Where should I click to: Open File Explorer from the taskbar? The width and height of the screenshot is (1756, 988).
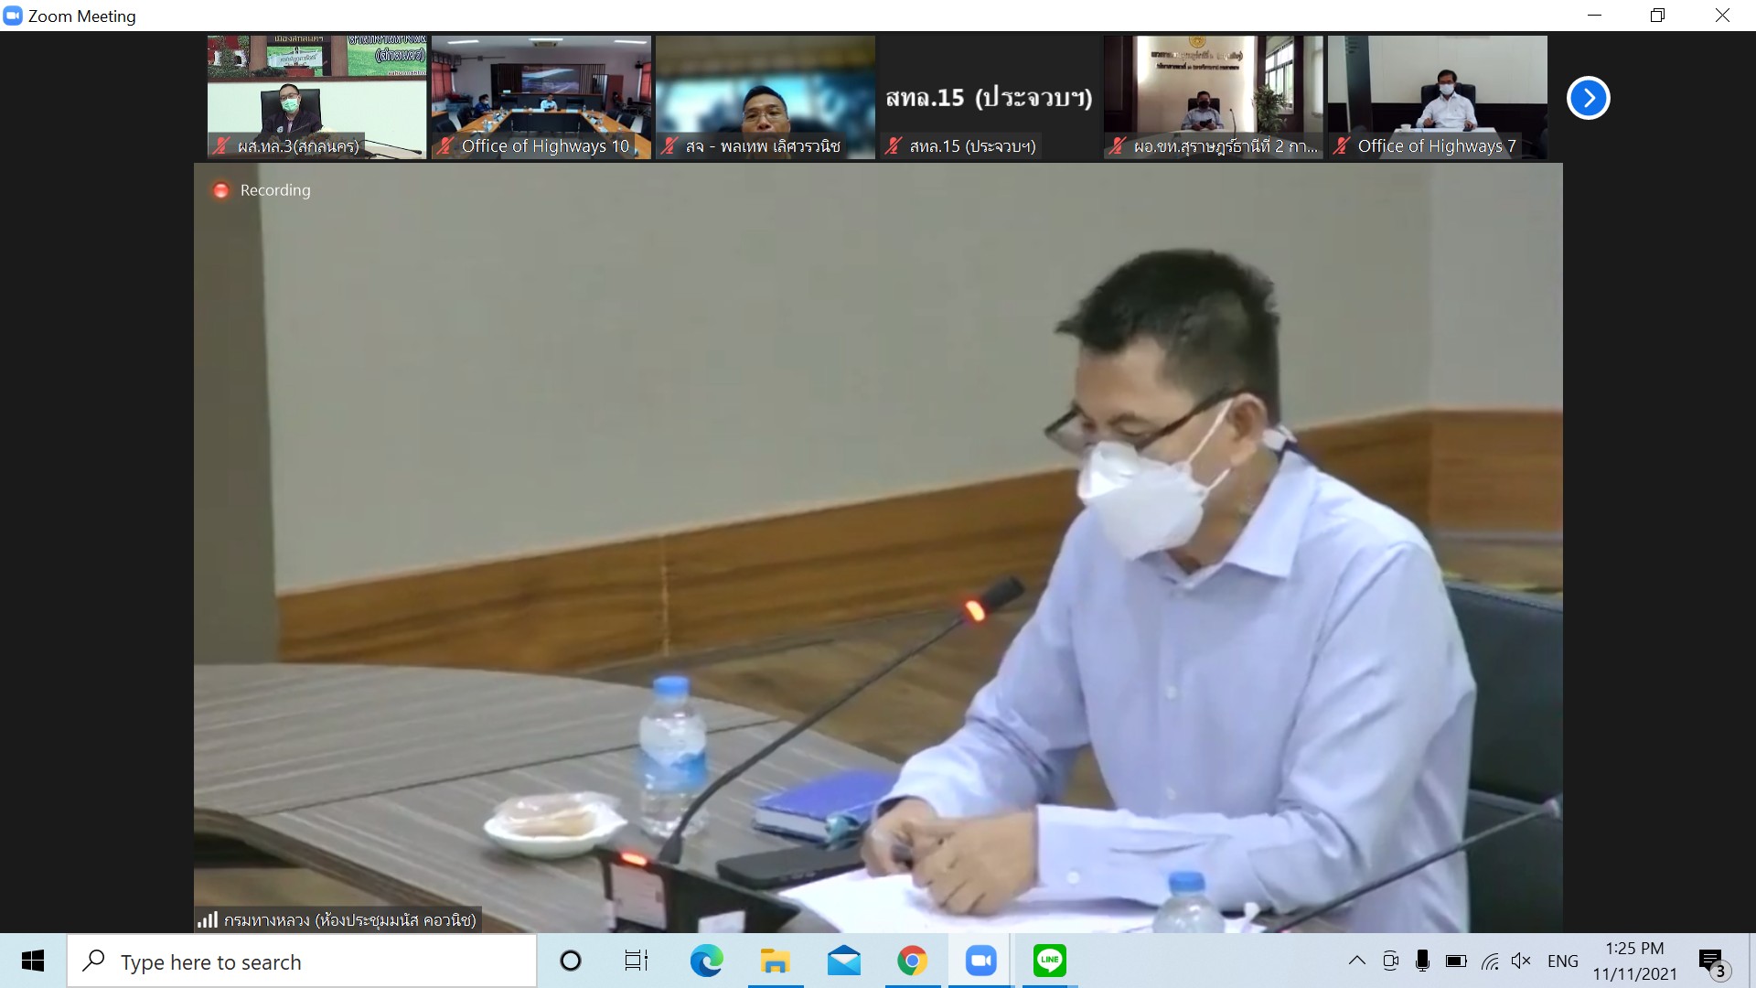point(775,961)
